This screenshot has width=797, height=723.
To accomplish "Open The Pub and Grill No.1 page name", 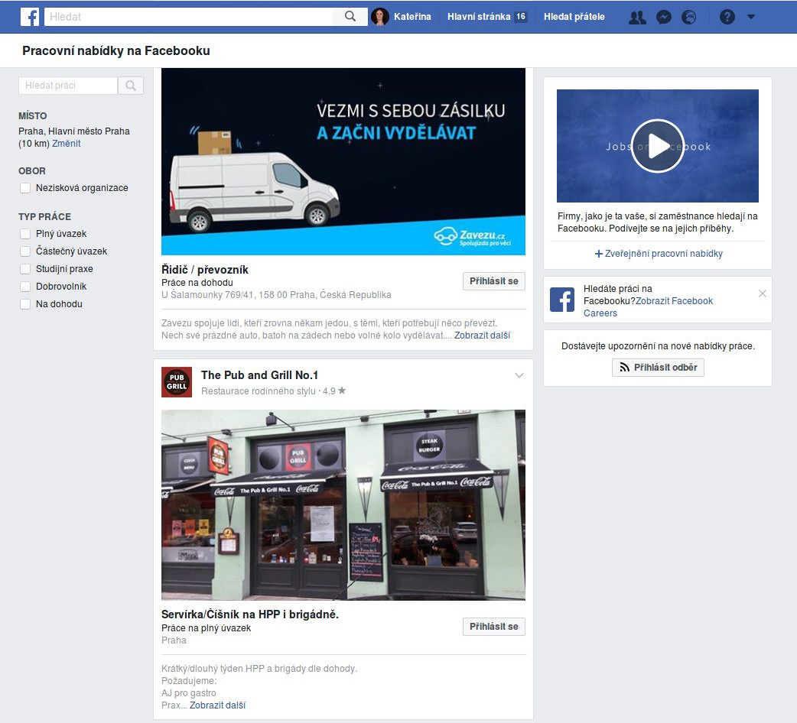I will (260, 375).
